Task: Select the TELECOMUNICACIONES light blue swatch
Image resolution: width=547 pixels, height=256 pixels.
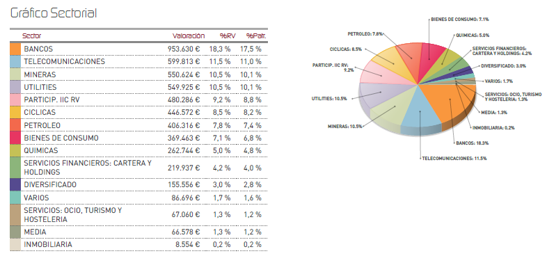Action: [16, 62]
